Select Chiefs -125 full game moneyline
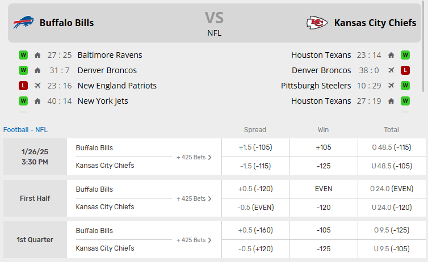 pyautogui.click(x=324, y=166)
